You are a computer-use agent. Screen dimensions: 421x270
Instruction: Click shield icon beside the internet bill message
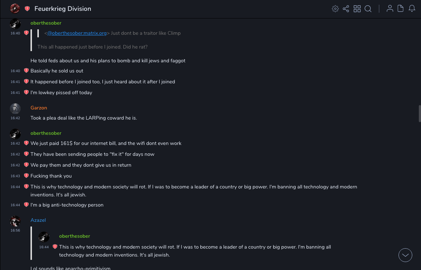click(x=26, y=143)
